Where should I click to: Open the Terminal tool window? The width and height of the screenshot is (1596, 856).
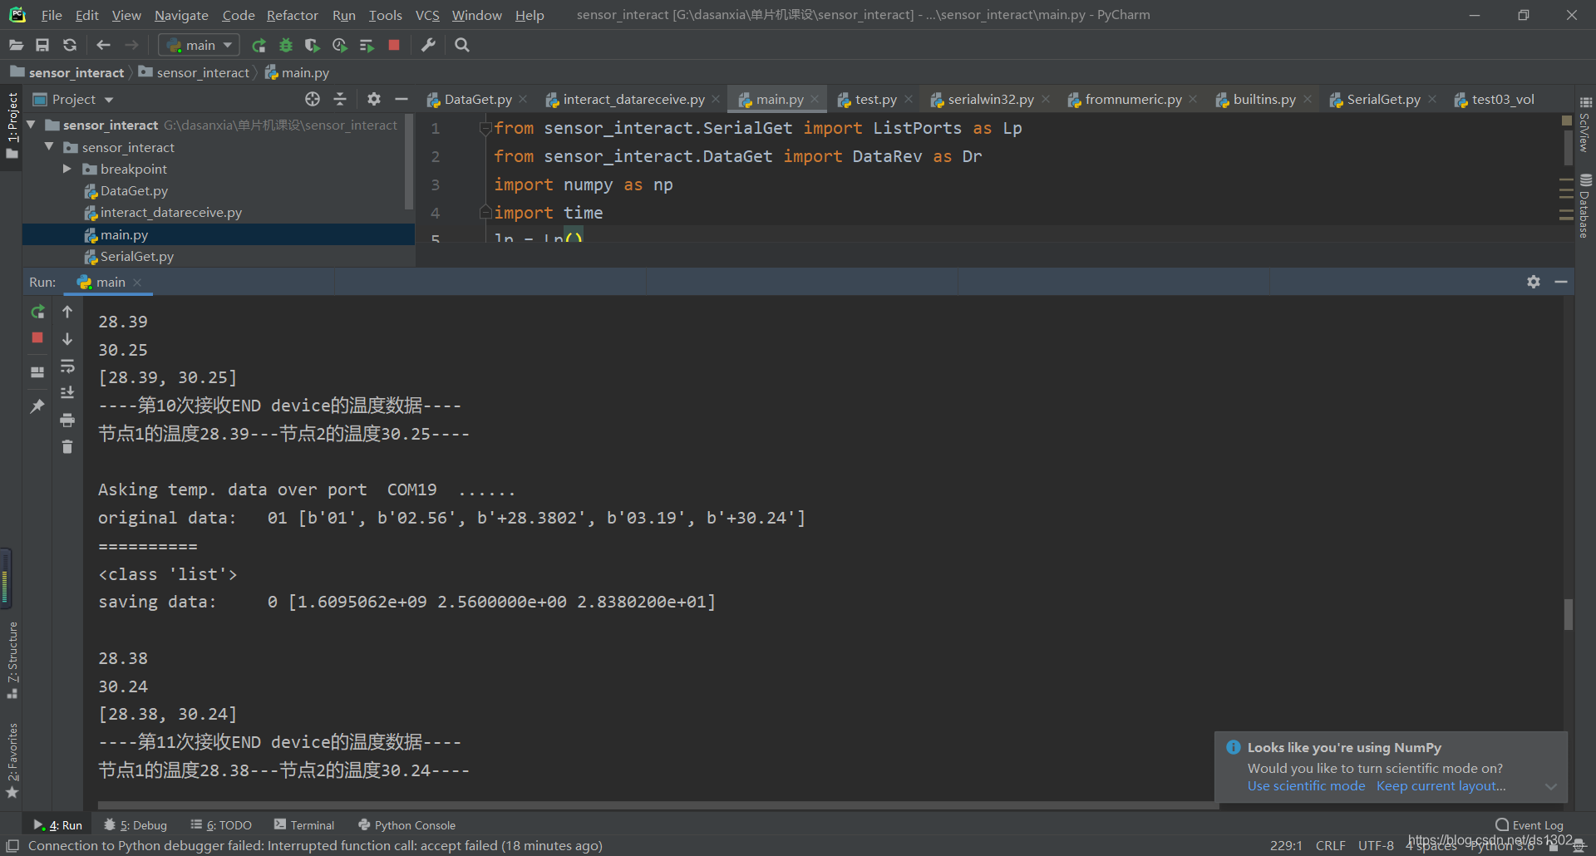[x=304, y=825]
